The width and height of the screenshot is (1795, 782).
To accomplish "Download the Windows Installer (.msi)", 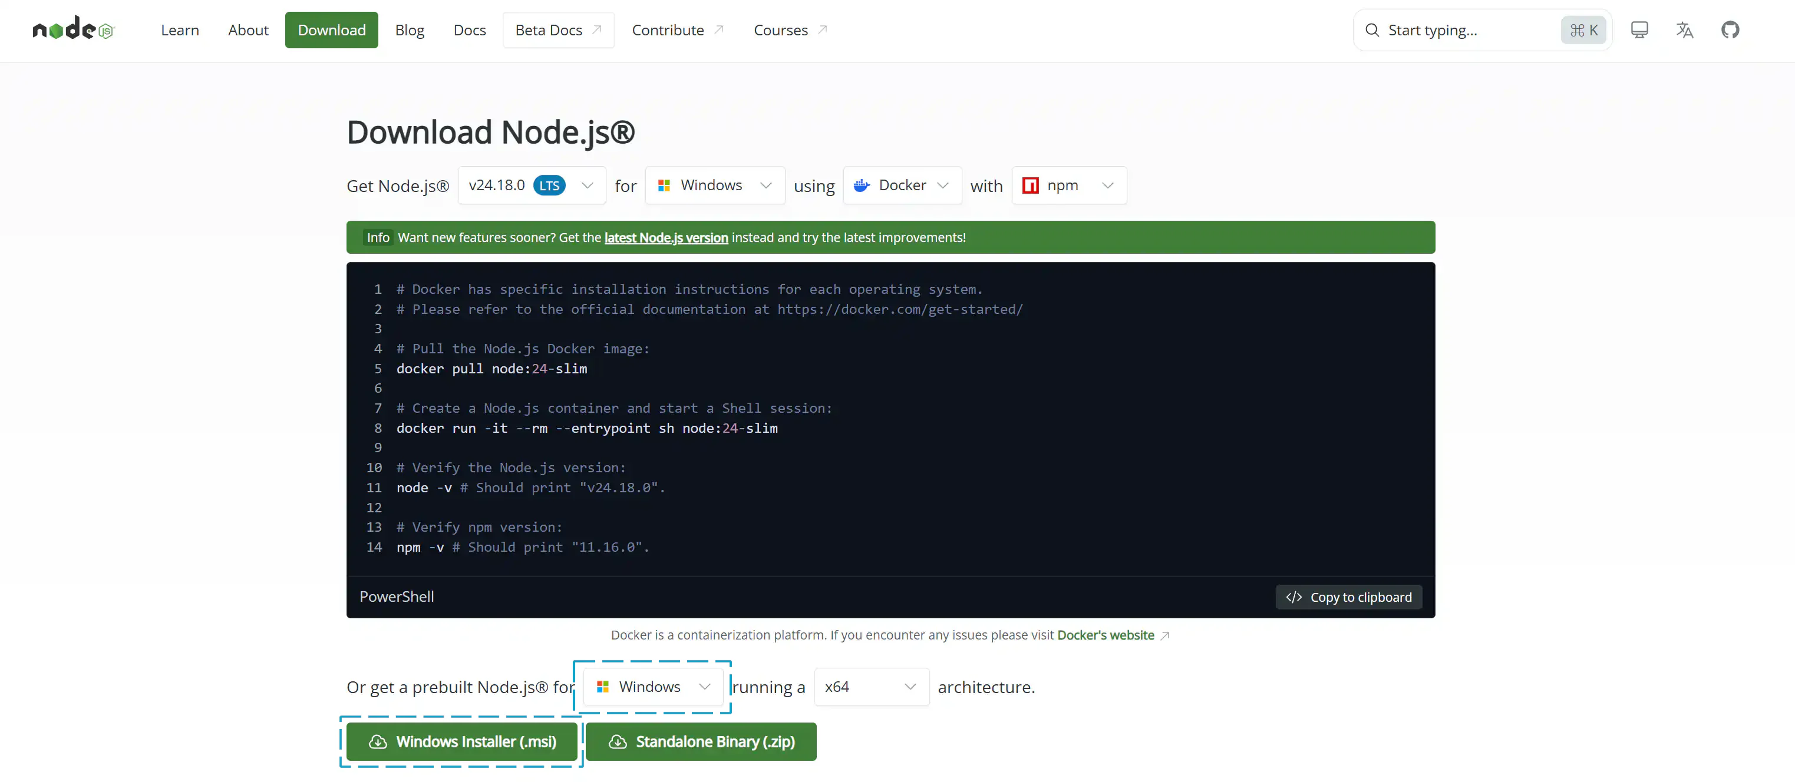I will 461,741.
